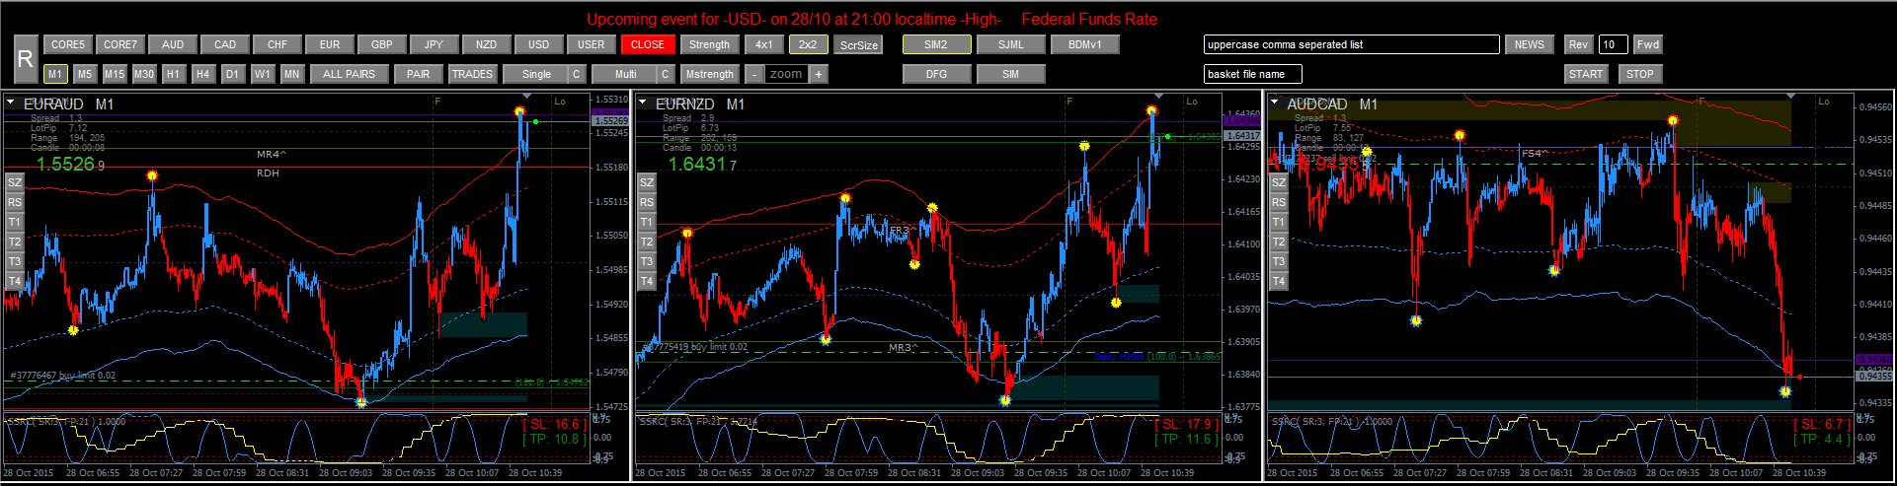Image resolution: width=1897 pixels, height=486 pixels.
Task: Filter pairs by CHF
Action: (x=277, y=44)
